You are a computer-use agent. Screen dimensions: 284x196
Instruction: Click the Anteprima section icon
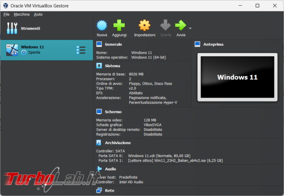point(197,44)
